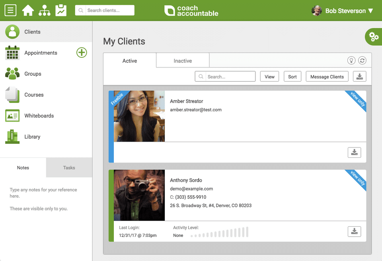Click the Freebie ribbon label

[117, 99]
